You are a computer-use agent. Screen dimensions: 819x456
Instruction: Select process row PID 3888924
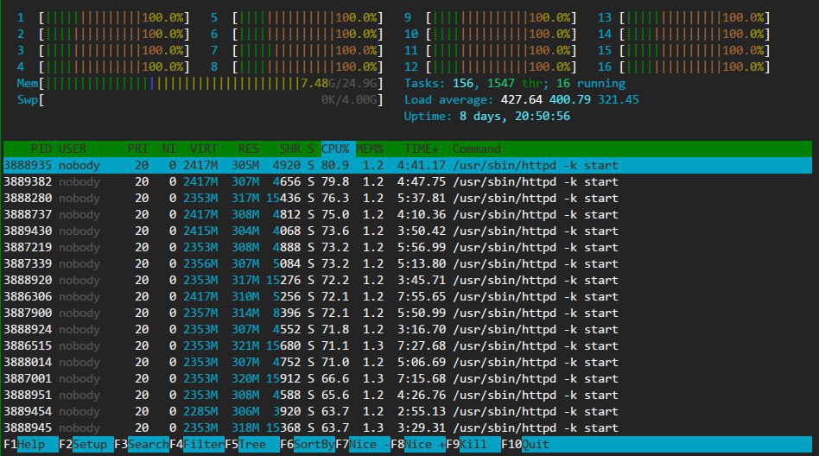coord(408,330)
